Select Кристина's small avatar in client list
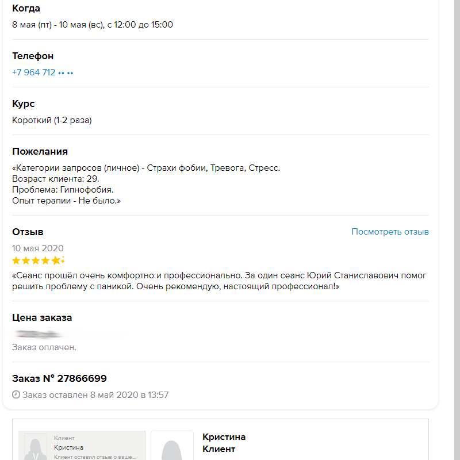 coord(34,448)
